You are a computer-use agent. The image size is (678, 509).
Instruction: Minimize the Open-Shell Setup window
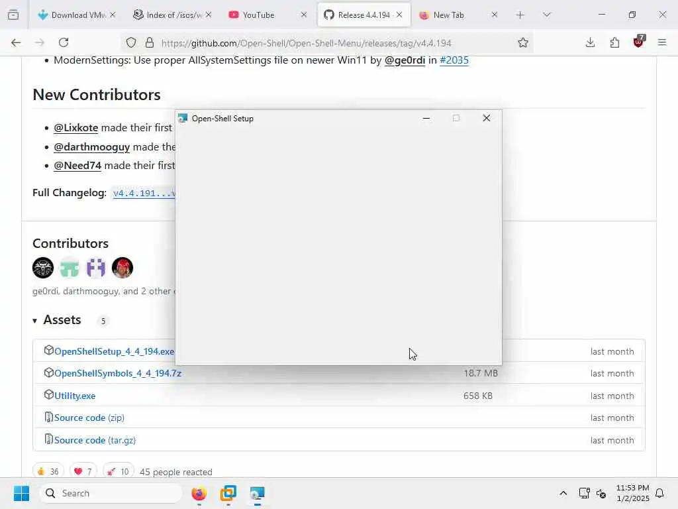[426, 118]
